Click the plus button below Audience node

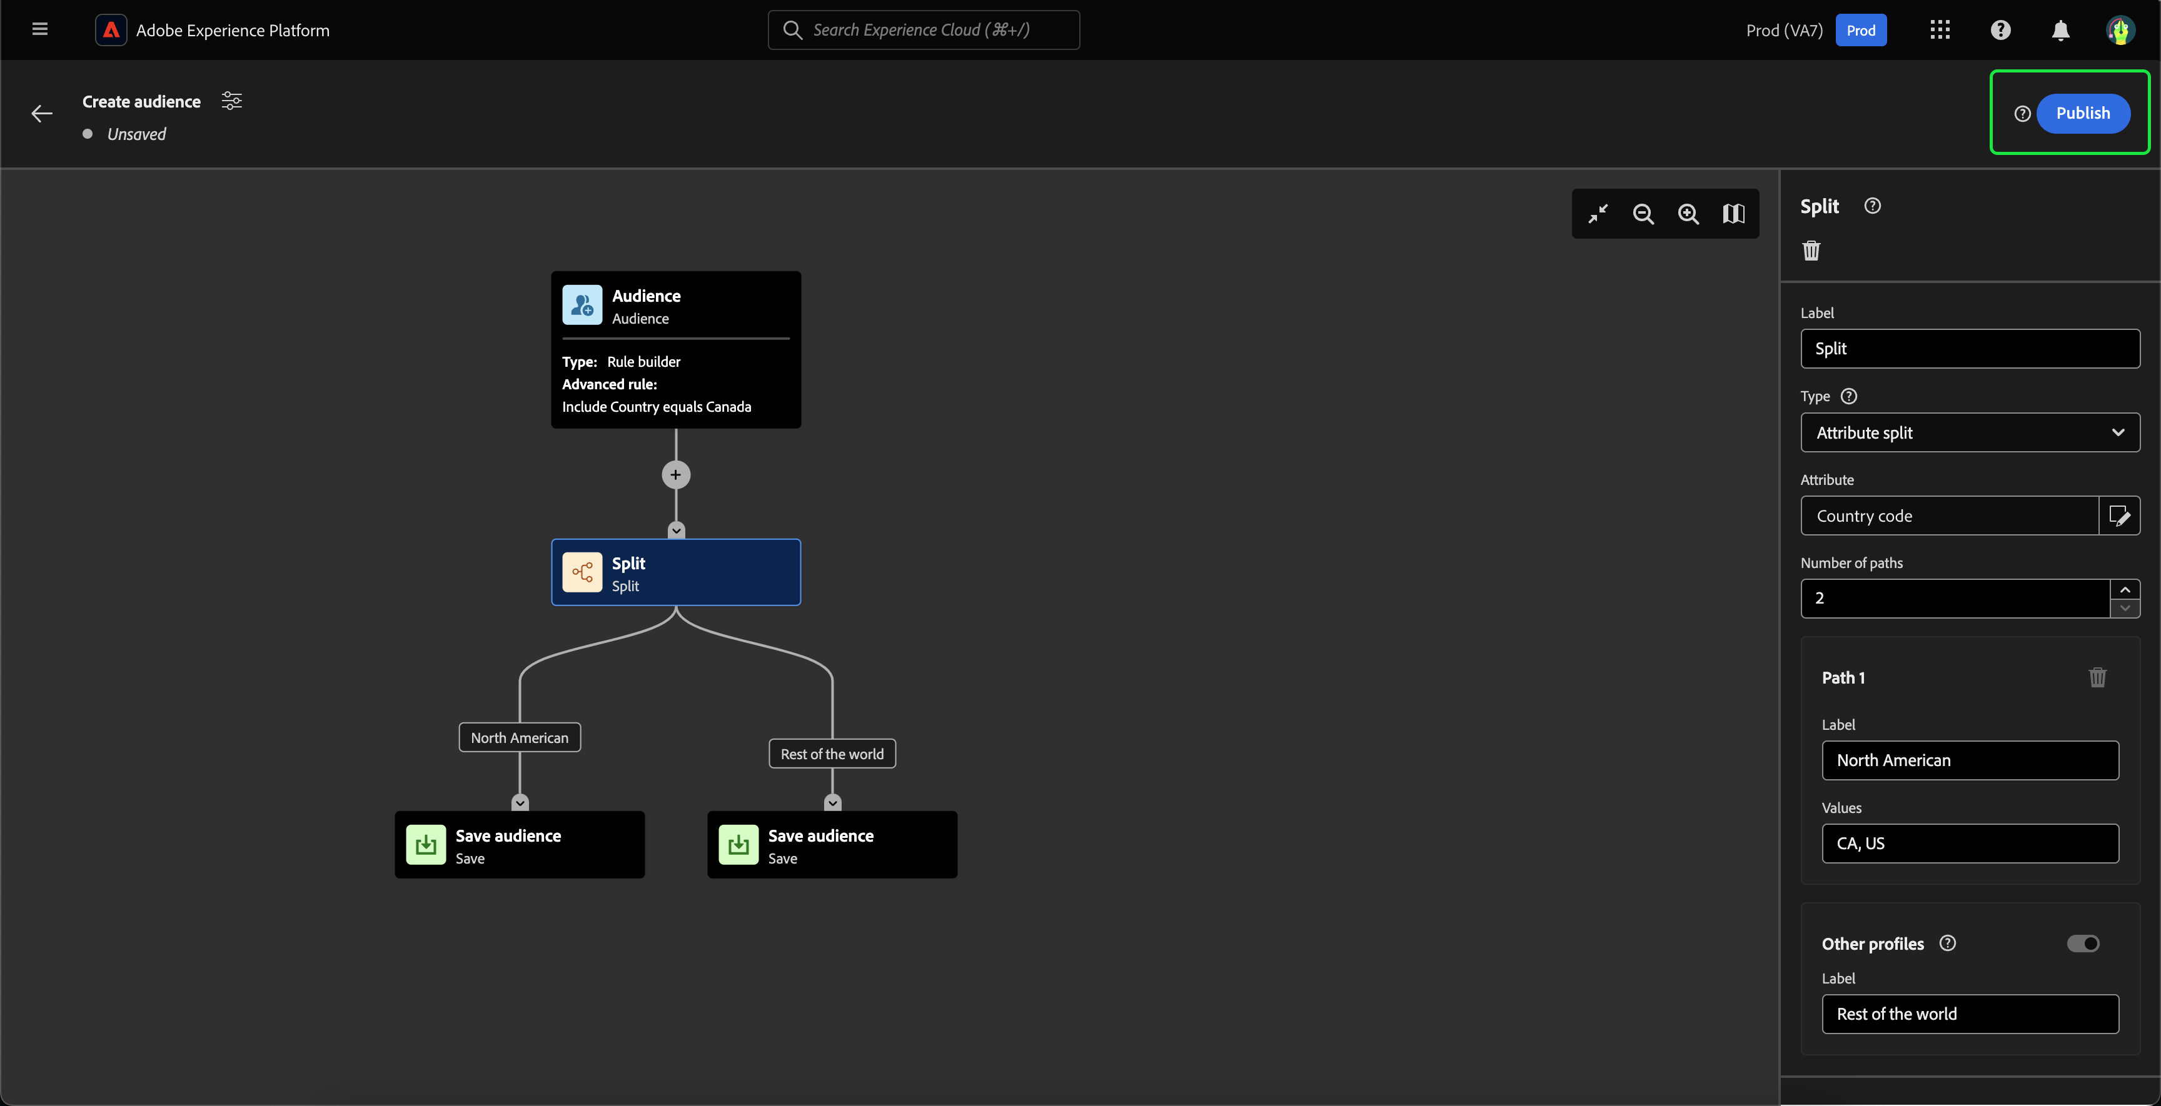[675, 475]
